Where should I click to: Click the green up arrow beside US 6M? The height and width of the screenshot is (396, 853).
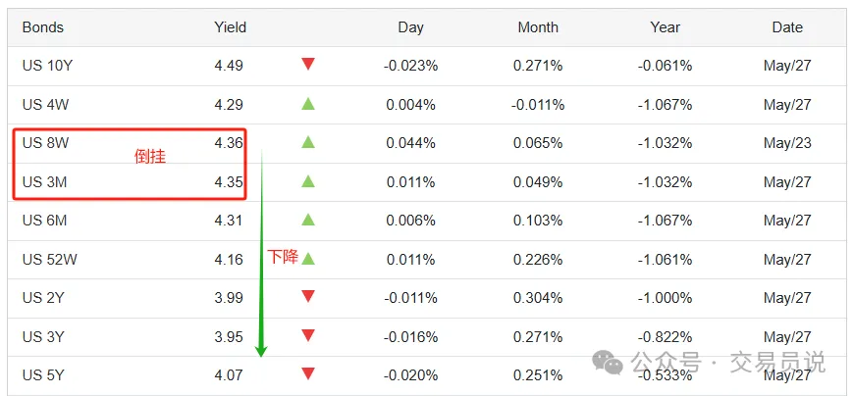[308, 220]
